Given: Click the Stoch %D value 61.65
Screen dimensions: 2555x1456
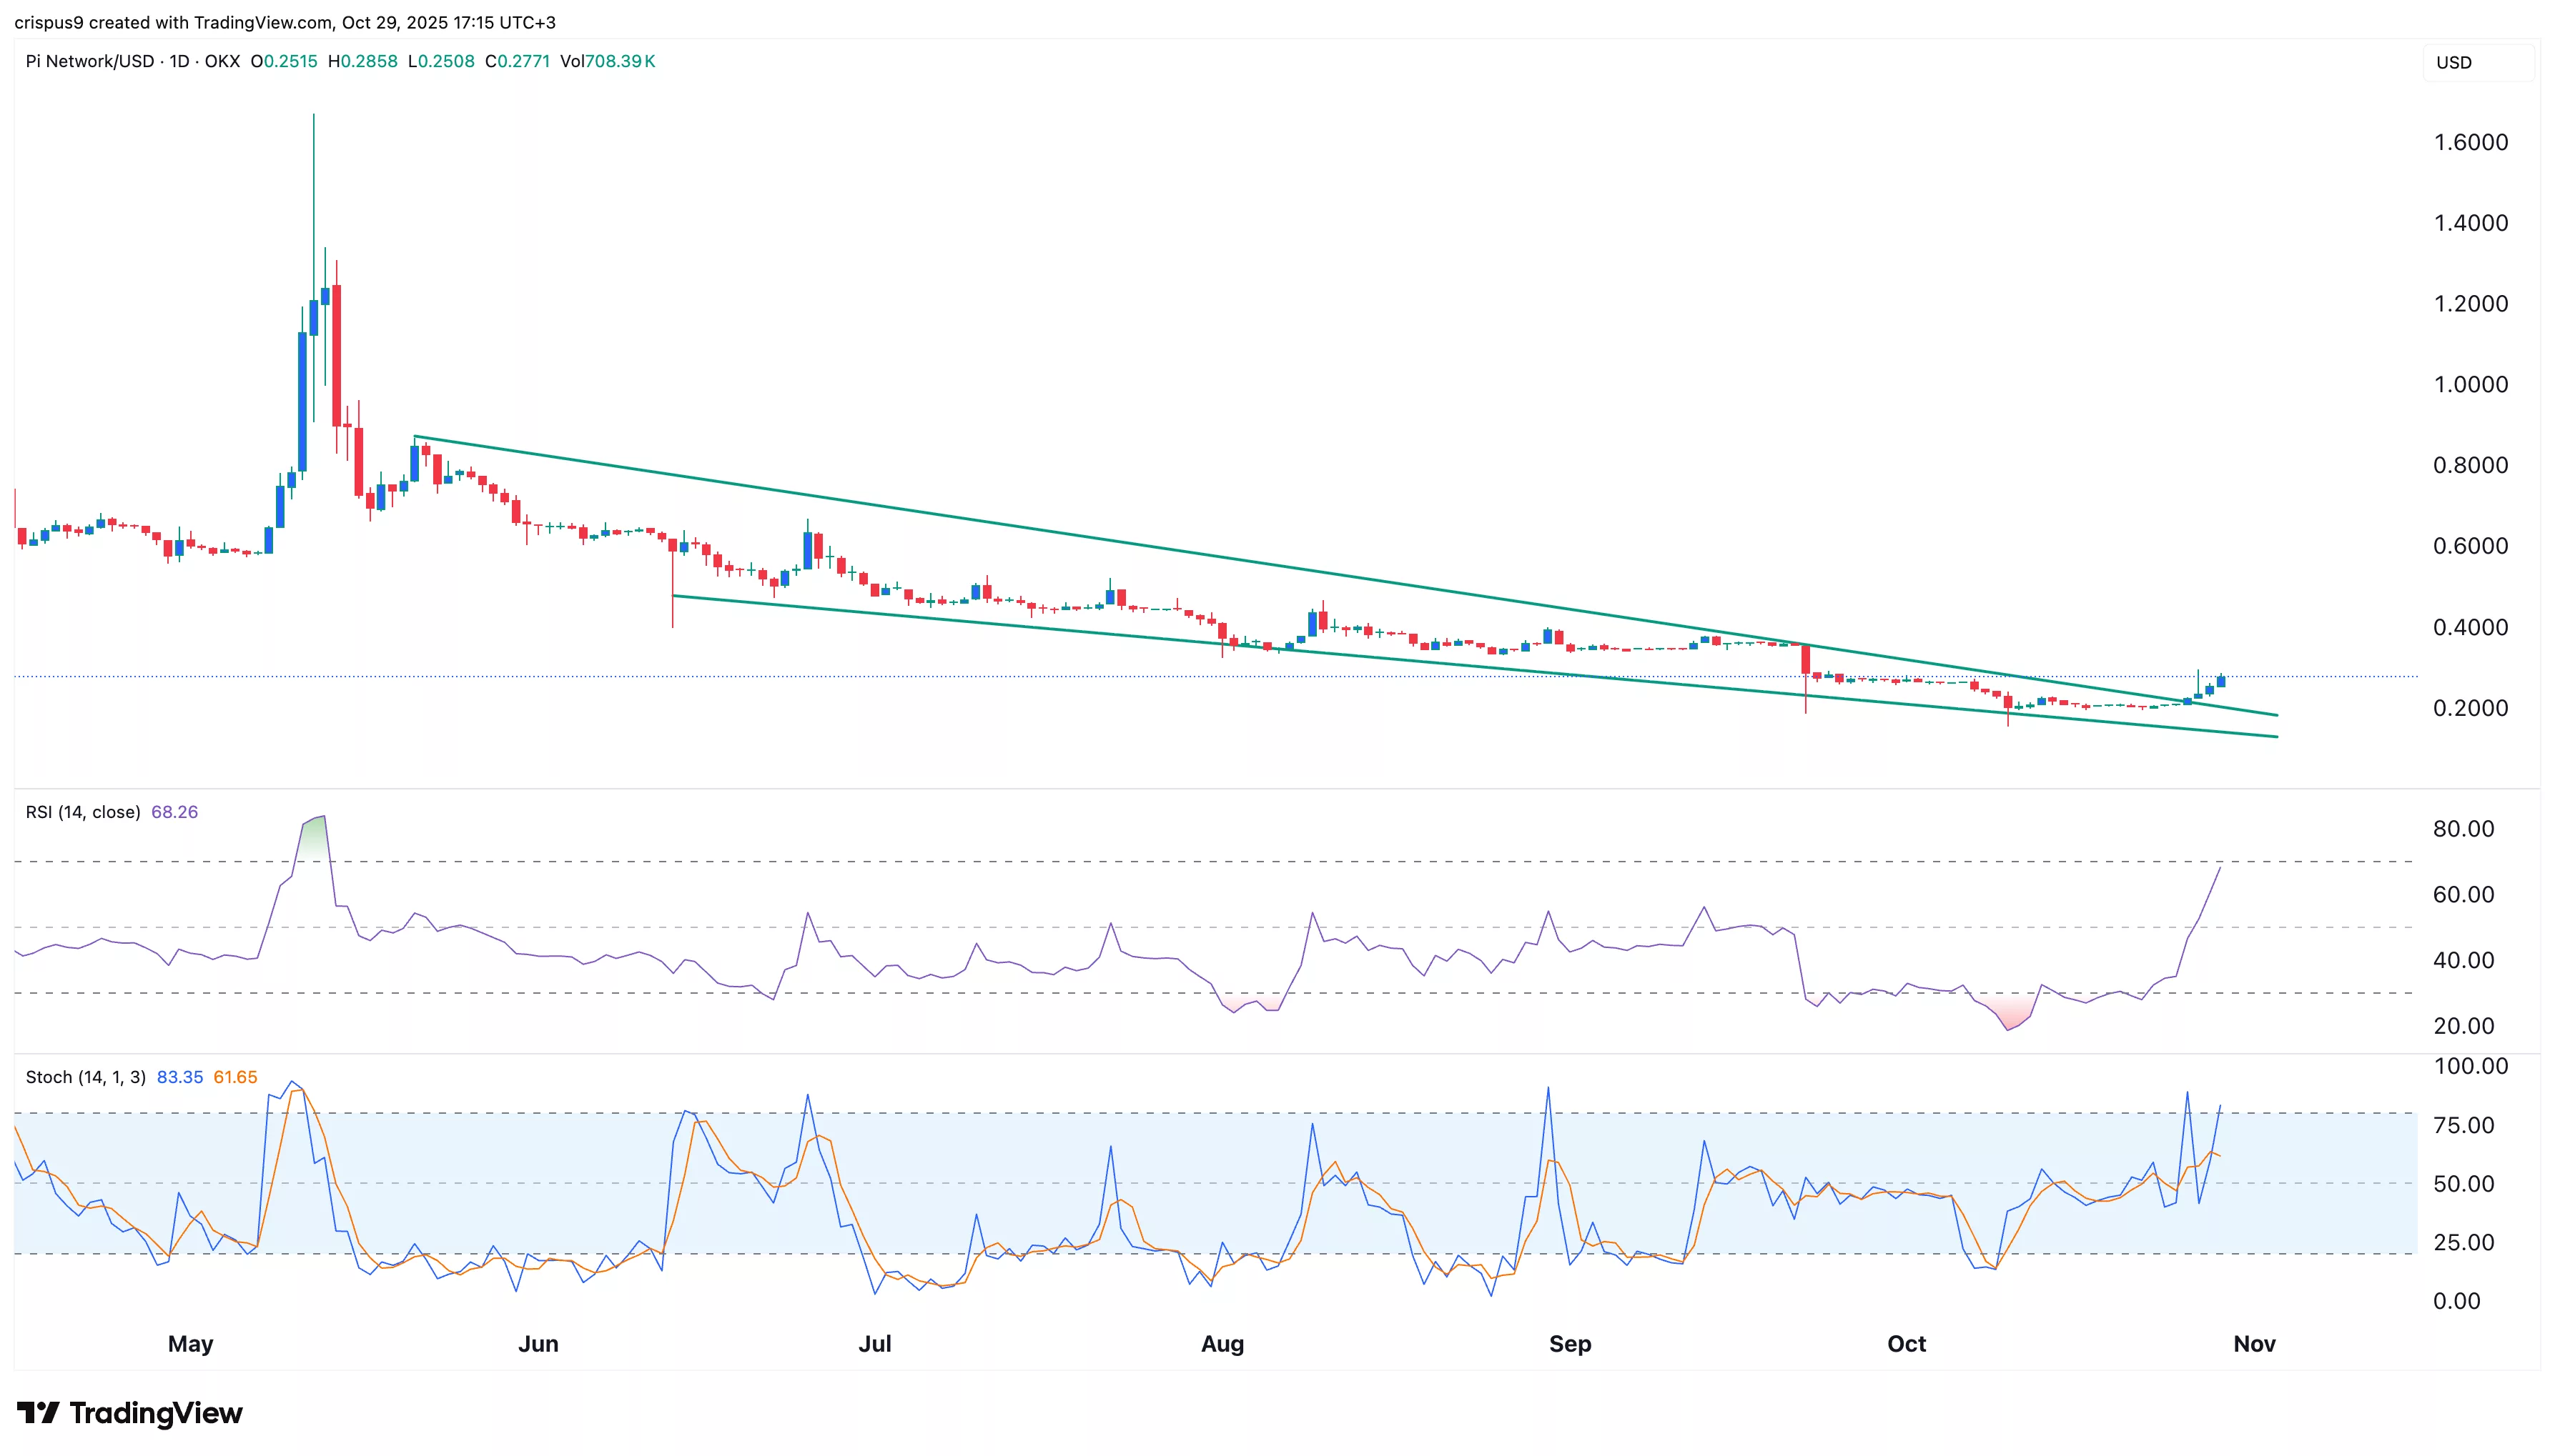Looking at the screenshot, I should (x=236, y=1077).
